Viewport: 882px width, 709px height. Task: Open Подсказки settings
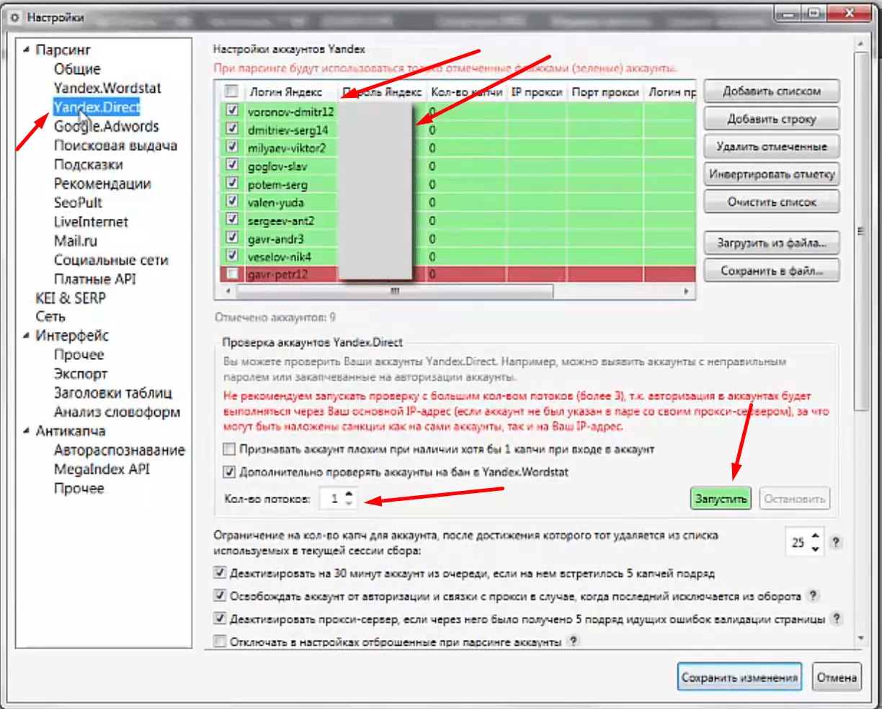click(88, 165)
